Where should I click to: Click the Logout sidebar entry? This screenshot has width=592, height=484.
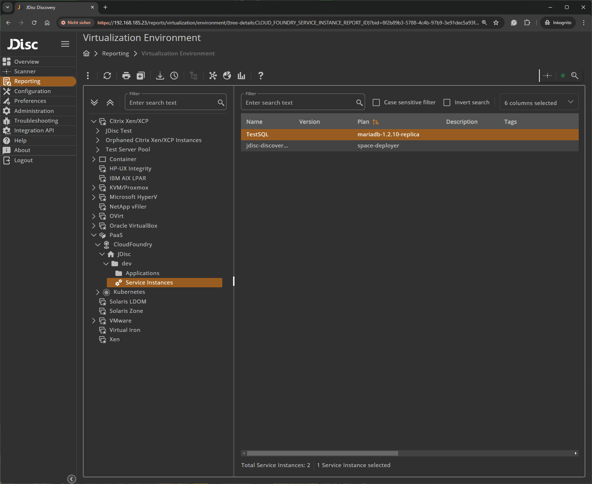point(23,160)
